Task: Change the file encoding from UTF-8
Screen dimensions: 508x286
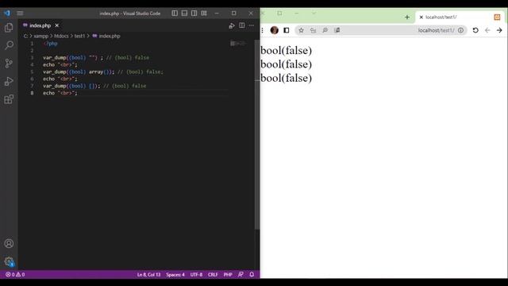Action: tap(196, 274)
